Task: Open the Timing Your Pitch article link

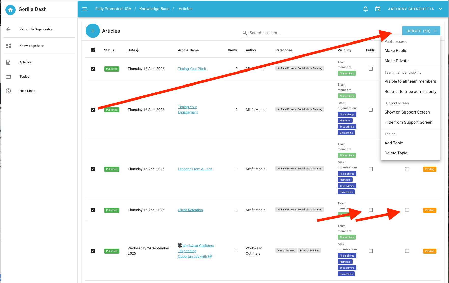Action: tap(192, 69)
